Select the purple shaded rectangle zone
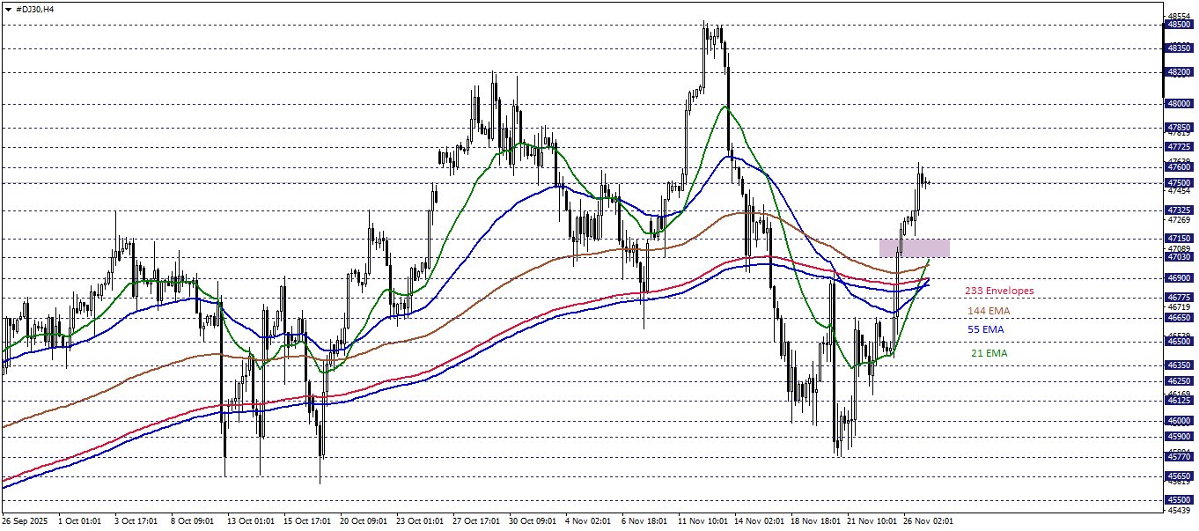Viewport: 1199px width, 531px height. coord(914,247)
